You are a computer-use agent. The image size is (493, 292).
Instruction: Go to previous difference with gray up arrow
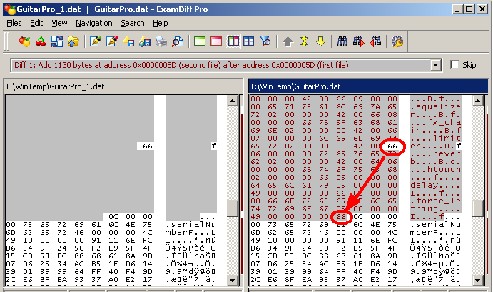(x=288, y=41)
